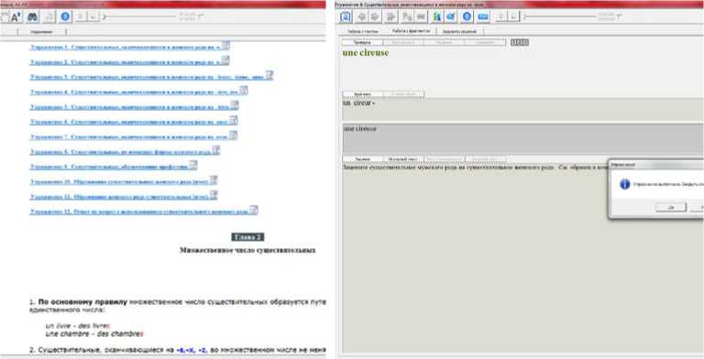Switch to the 'Задавать вопросы' tab

[459, 31]
